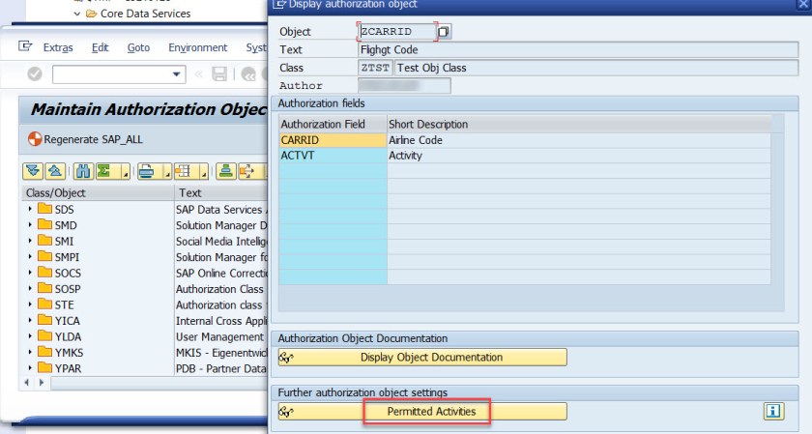Select the YLDA tree row
The image size is (812, 434).
pyautogui.click(x=144, y=336)
